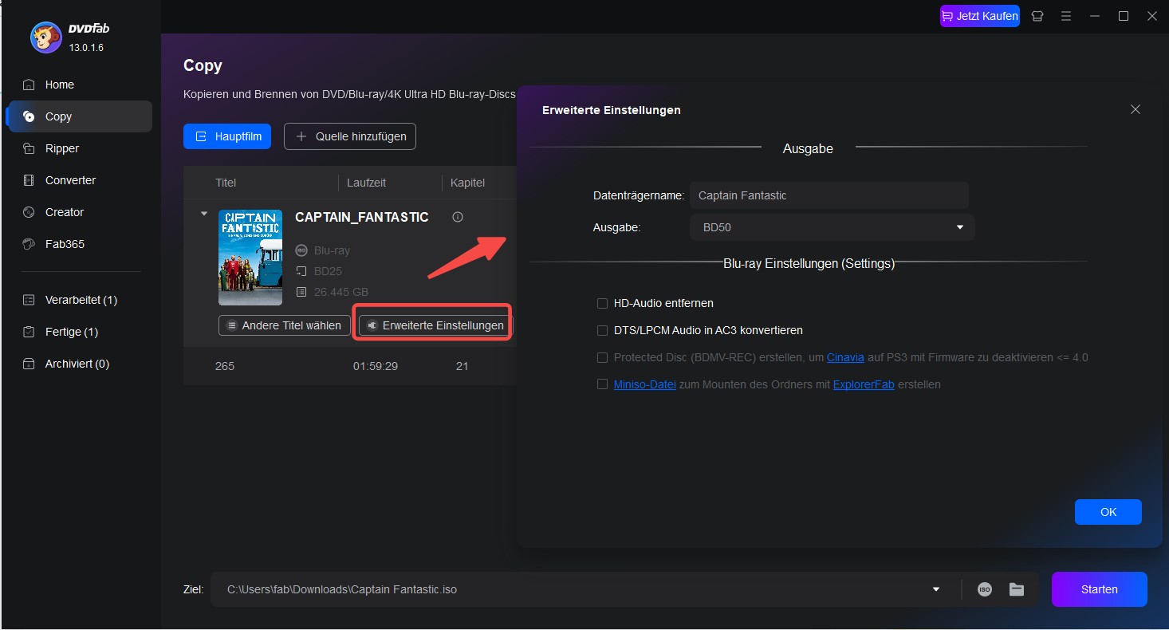The width and height of the screenshot is (1169, 630).
Task: Toggle Protected Disc (BDMV-REC) checkbox
Action: point(603,357)
